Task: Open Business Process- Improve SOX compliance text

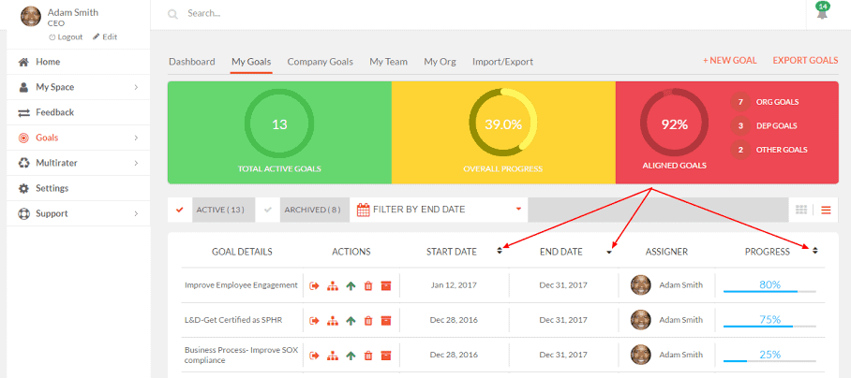Action: click(241, 356)
